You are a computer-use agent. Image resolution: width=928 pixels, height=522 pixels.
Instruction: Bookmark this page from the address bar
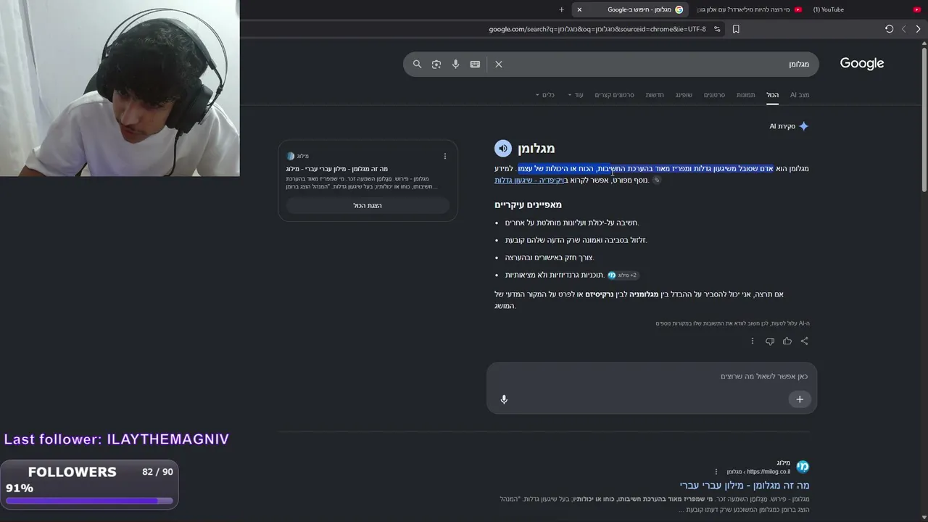point(736,29)
